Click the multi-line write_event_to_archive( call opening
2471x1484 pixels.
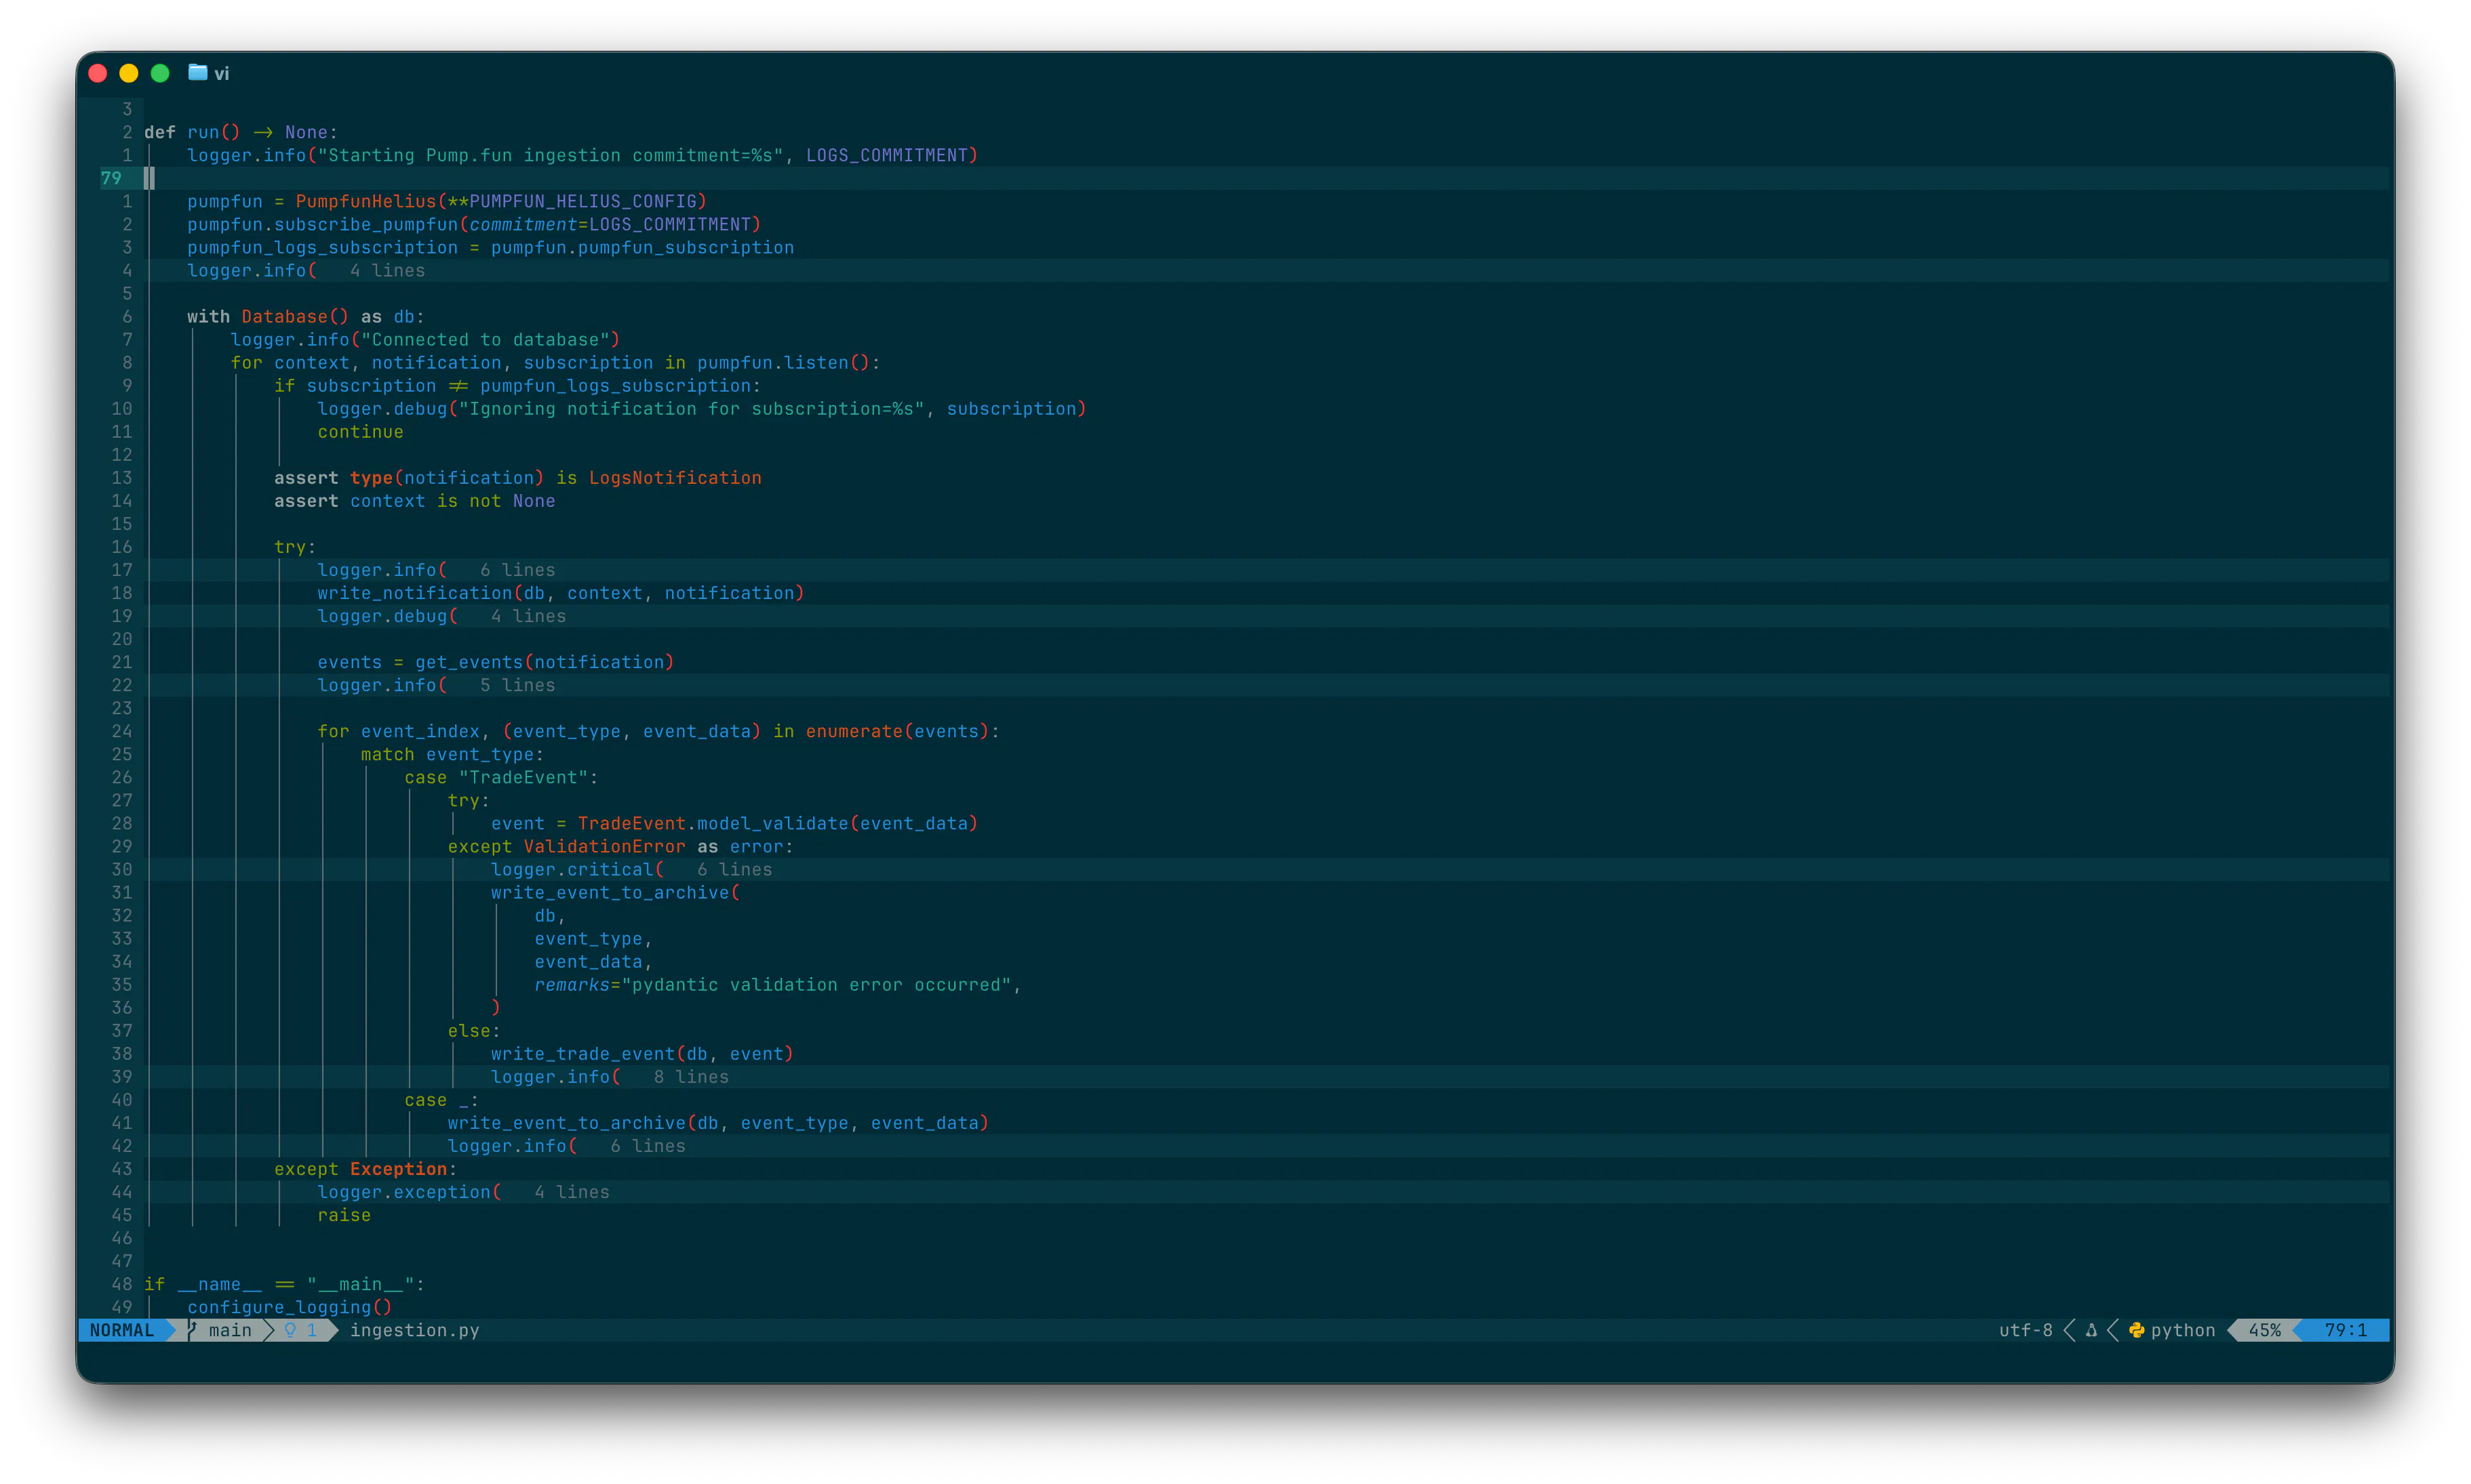[615, 893]
